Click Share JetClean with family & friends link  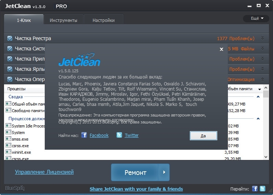[136, 189]
